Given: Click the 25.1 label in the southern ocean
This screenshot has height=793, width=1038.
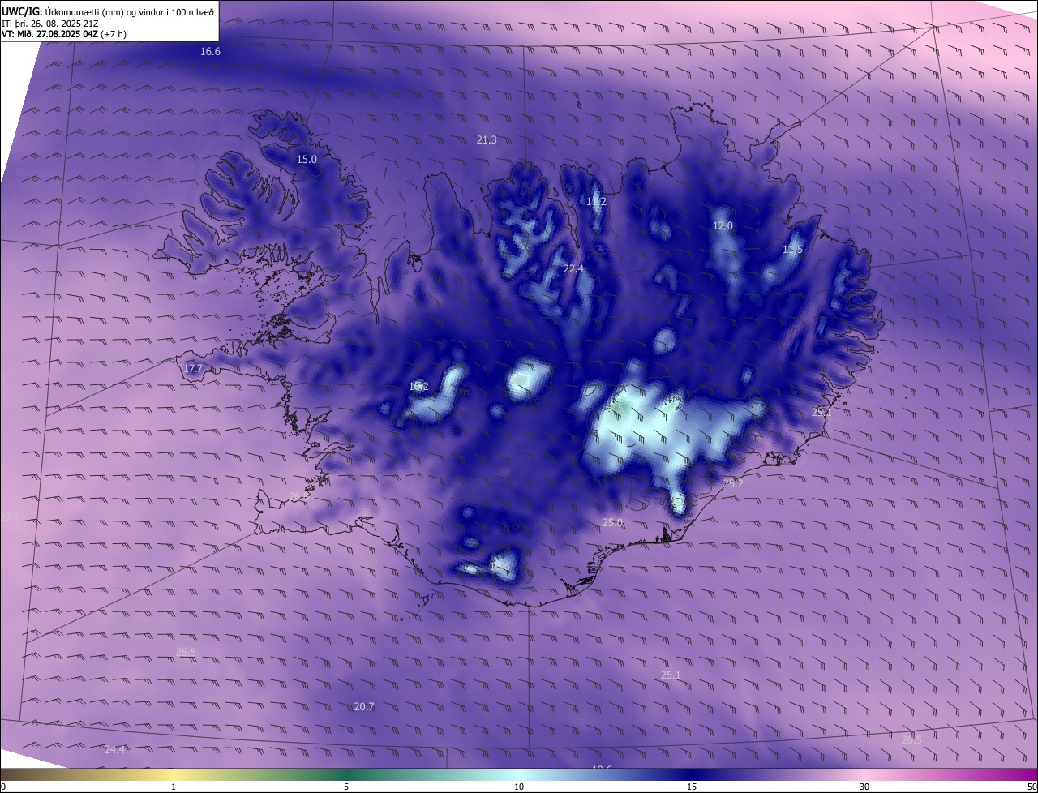Looking at the screenshot, I should tap(671, 675).
